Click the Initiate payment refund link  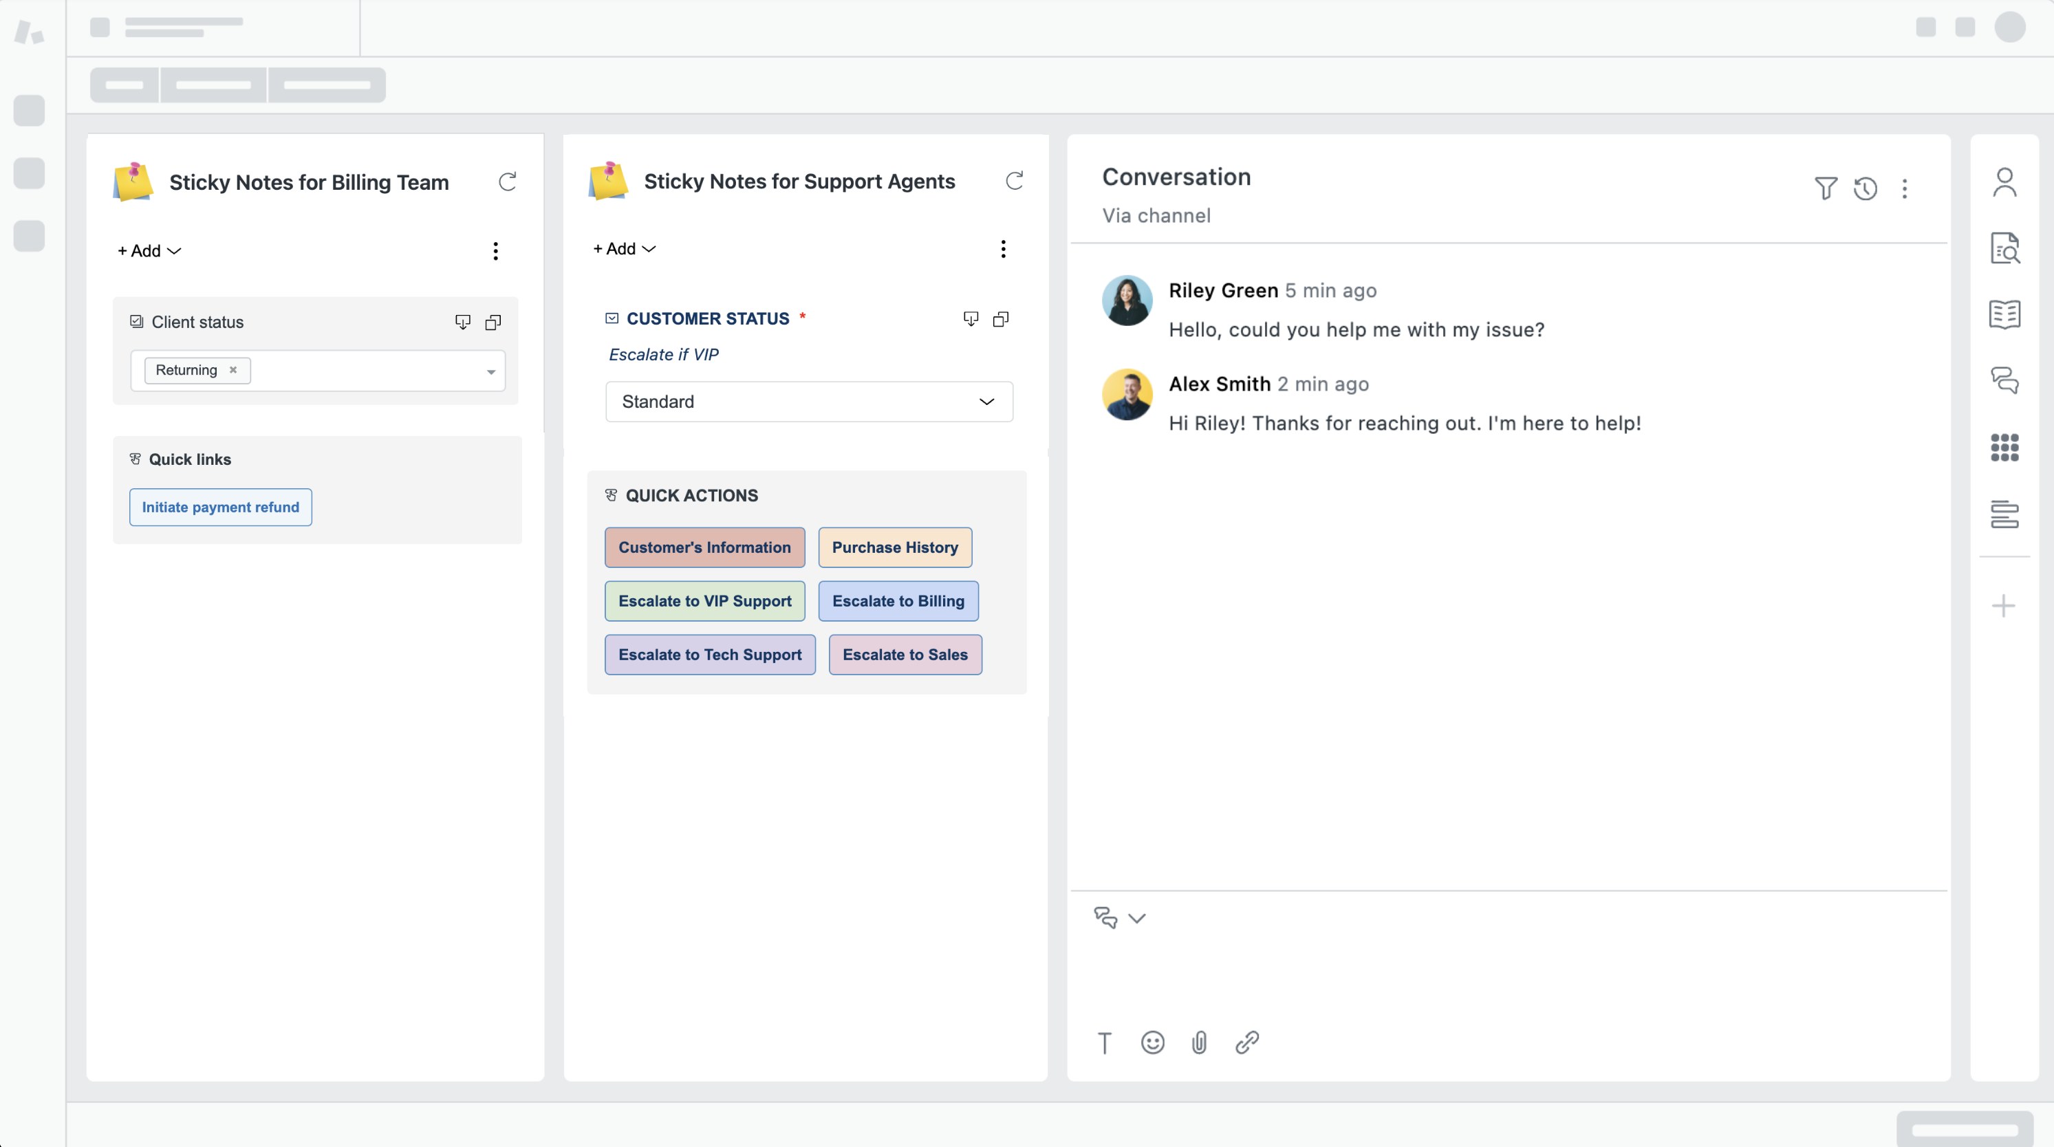tap(221, 507)
